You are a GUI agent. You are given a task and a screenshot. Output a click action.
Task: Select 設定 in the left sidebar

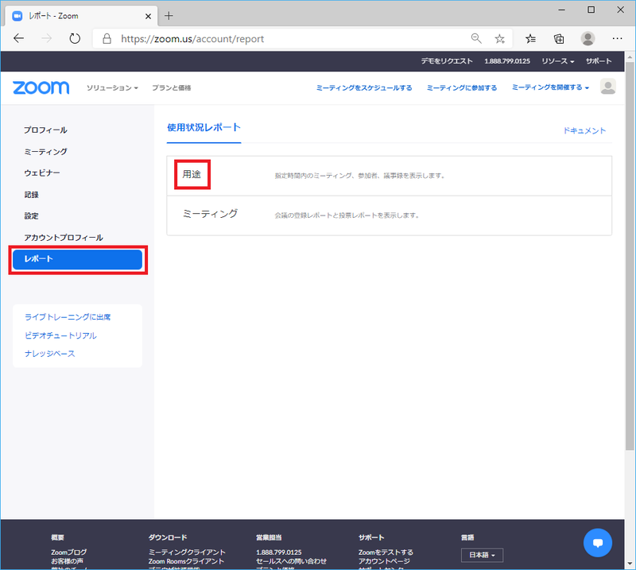coord(31,216)
